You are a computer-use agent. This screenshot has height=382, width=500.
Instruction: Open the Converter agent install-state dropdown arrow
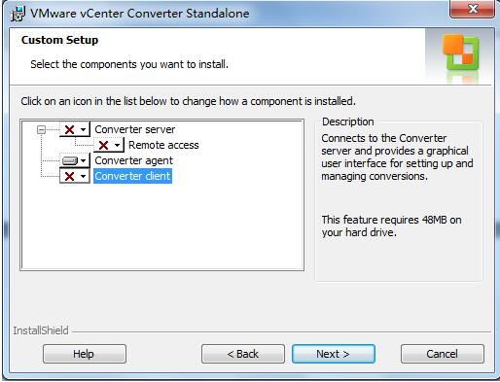(x=84, y=160)
